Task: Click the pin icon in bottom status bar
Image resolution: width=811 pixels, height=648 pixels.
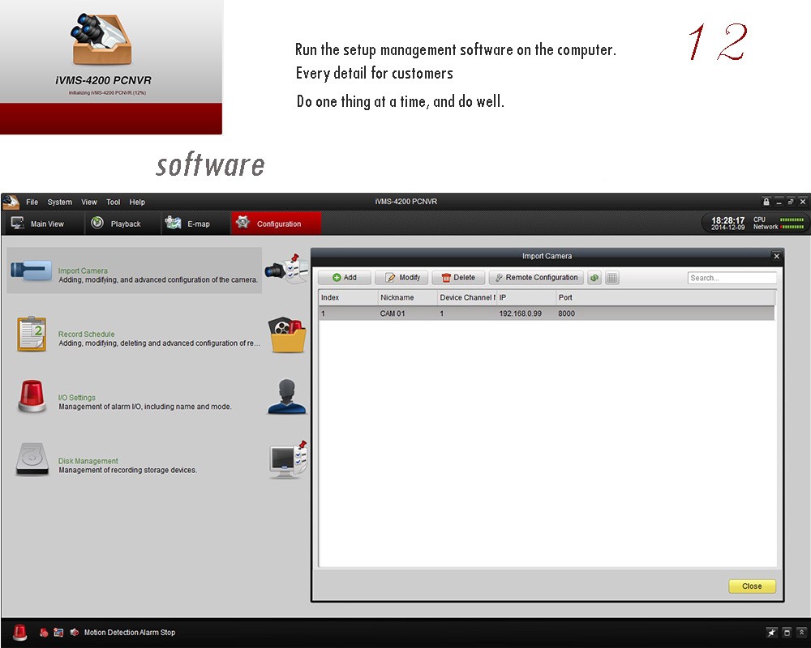Action: tap(771, 633)
